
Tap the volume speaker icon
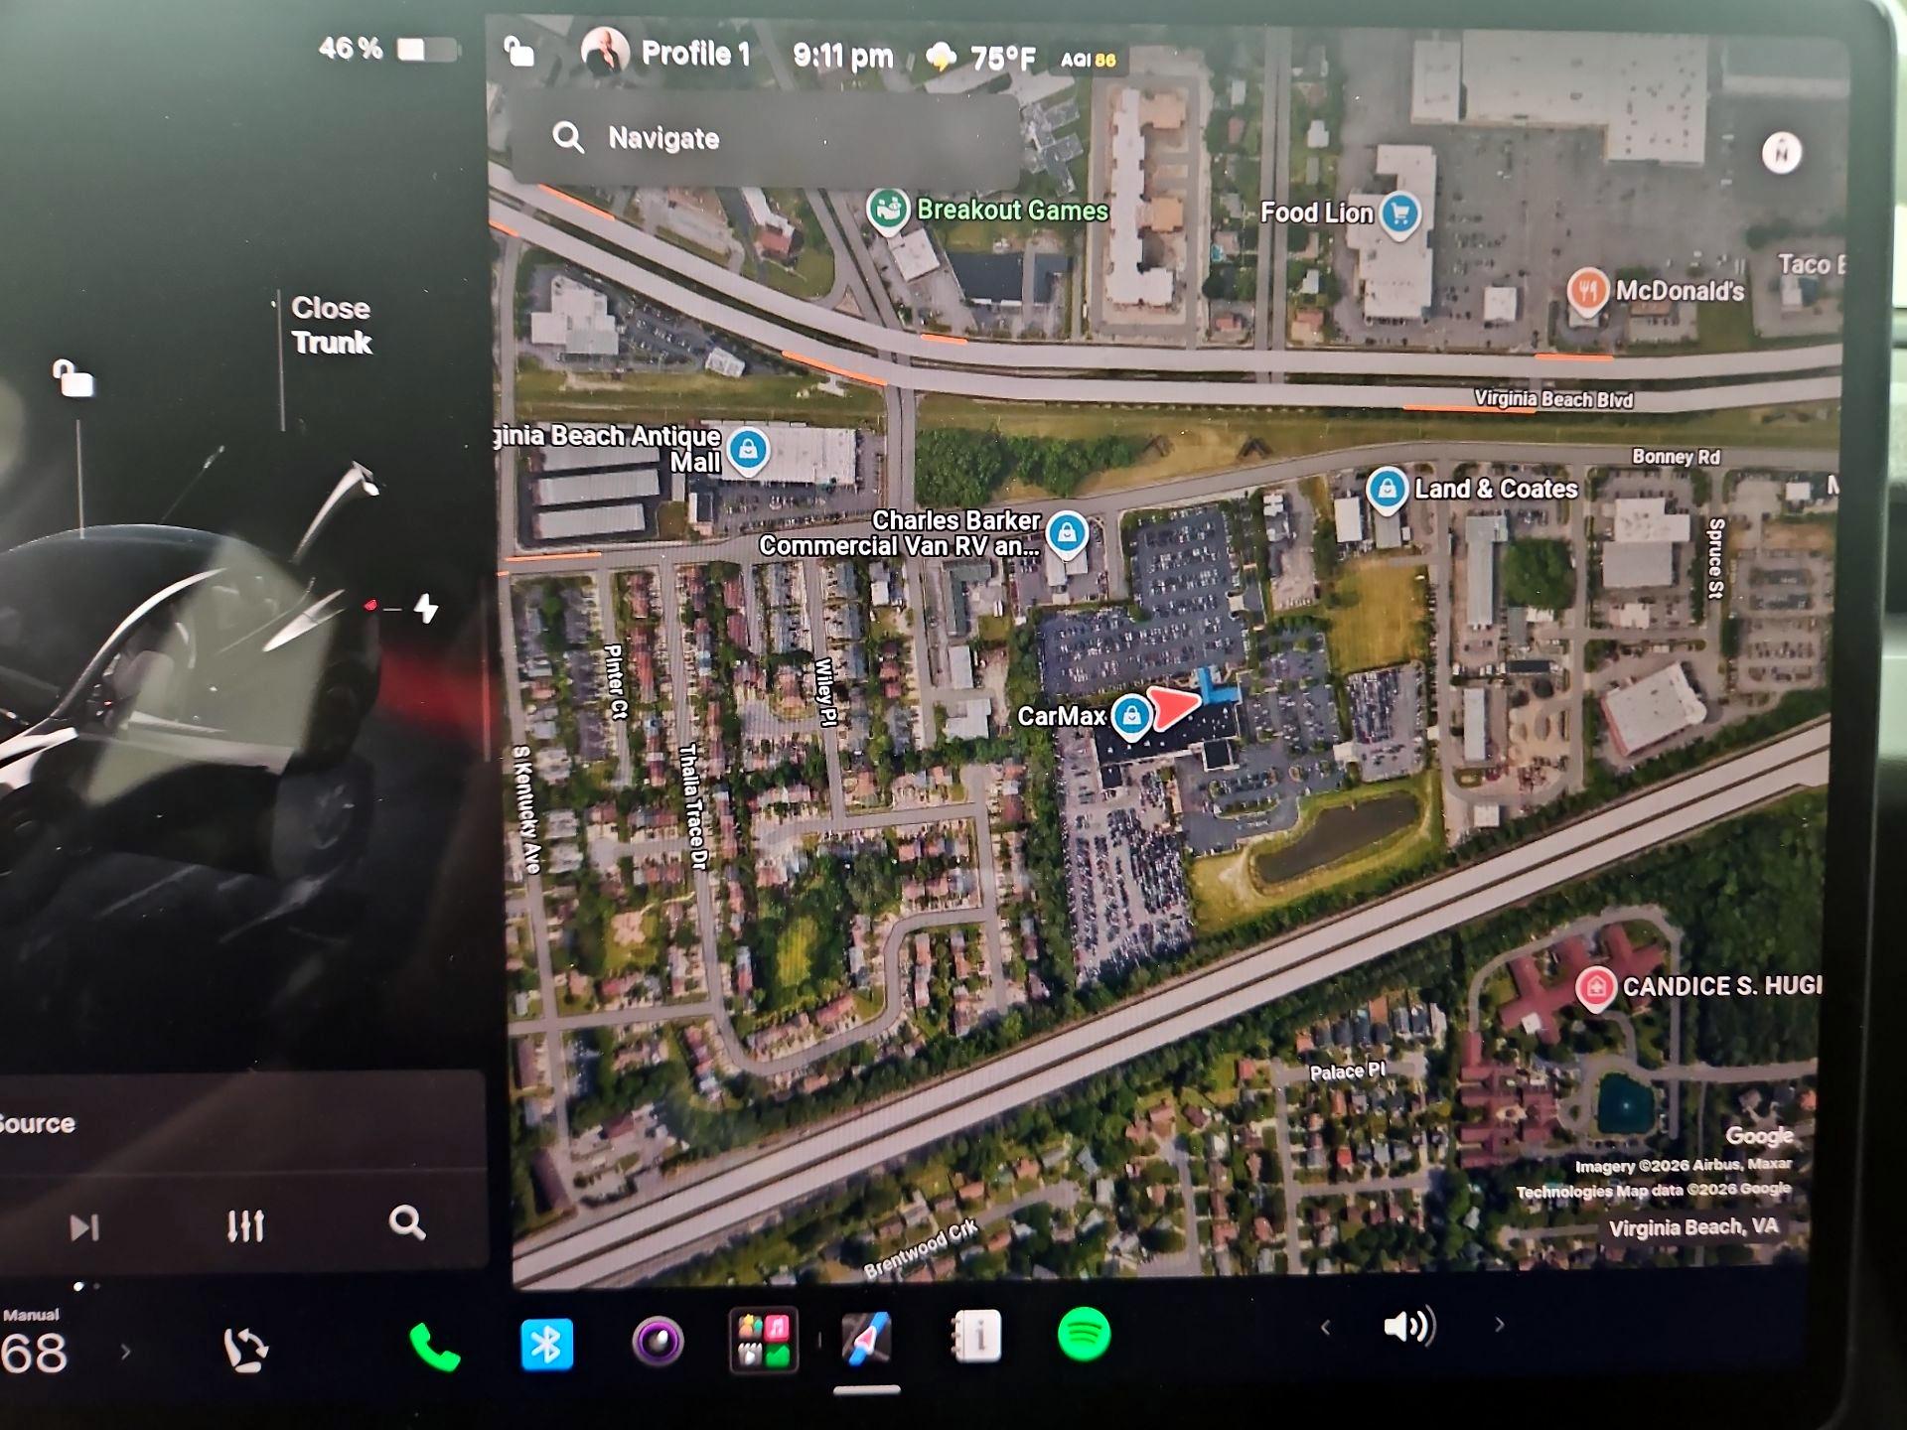[1409, 1326]
